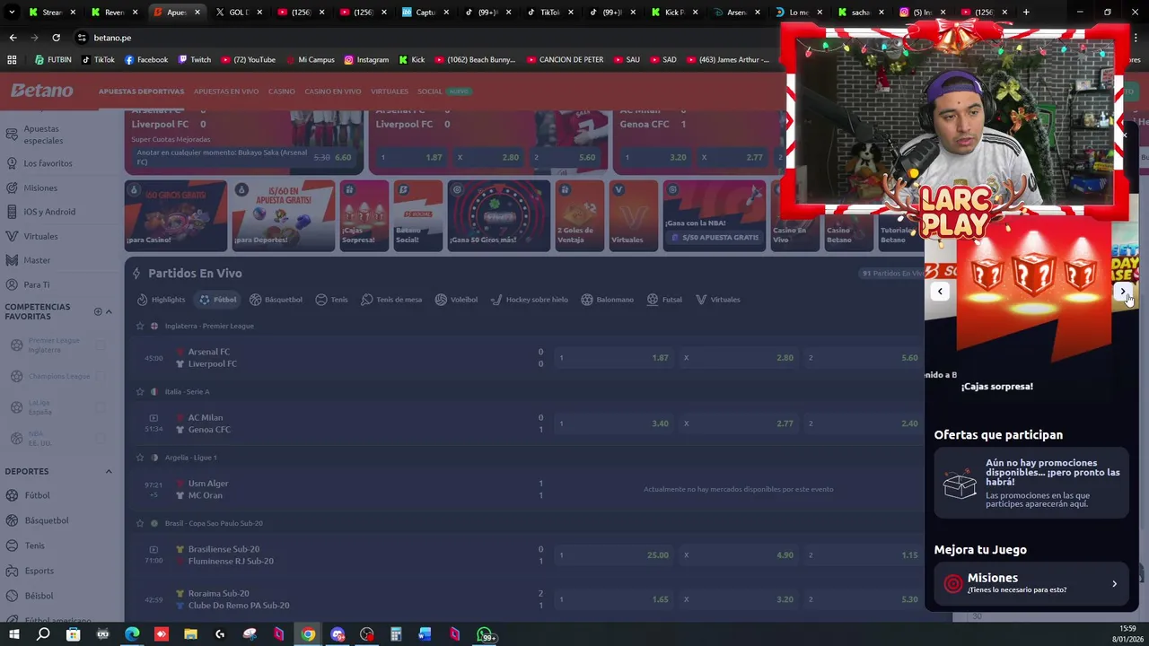Show previous promo with the left carousel arrow
This screenshot has width=1149, height=646.
pyautogui.click(x=940, y=291)
